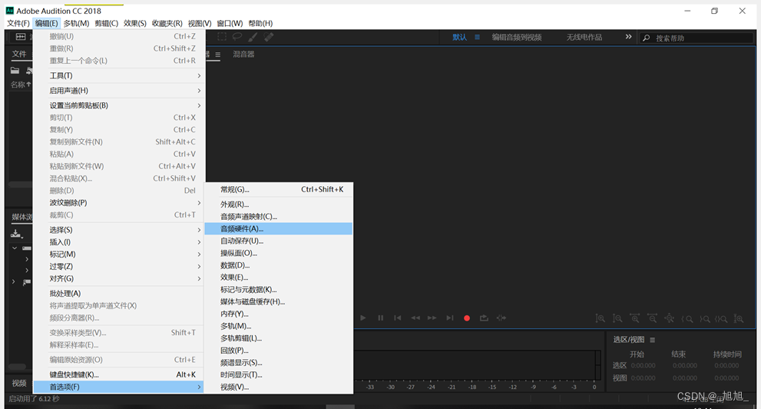Zoom in at the In point
The height and width of the screenshot is (409, 761).
point(687,318)
